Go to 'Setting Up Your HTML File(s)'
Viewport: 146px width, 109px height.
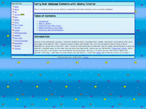point(50,26)
